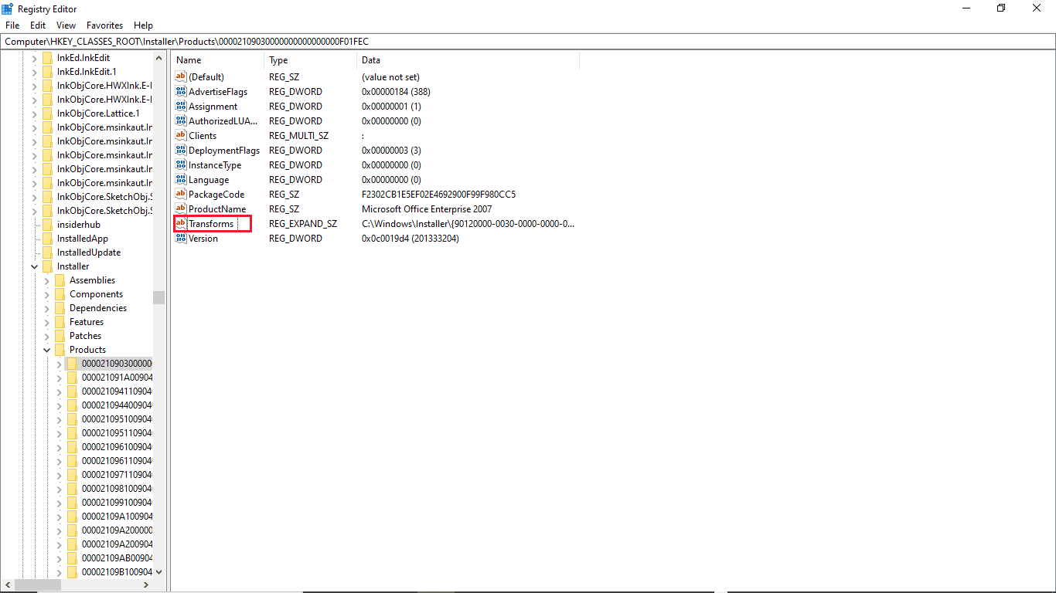The height and width of the screenshot is (593, 1056).
Task: Click the Components key folder icon
Action: [60, 294]
